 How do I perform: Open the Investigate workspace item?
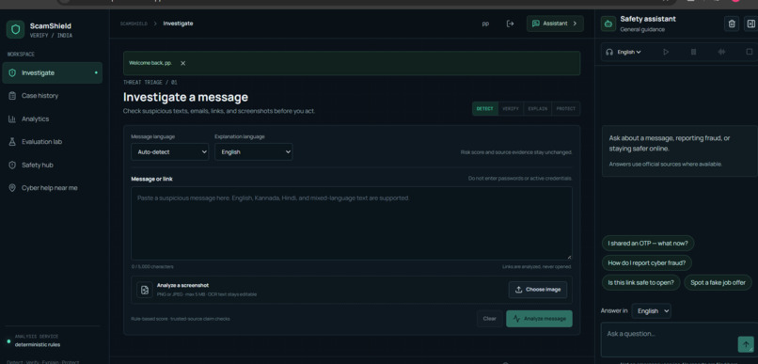pos(53,72)
